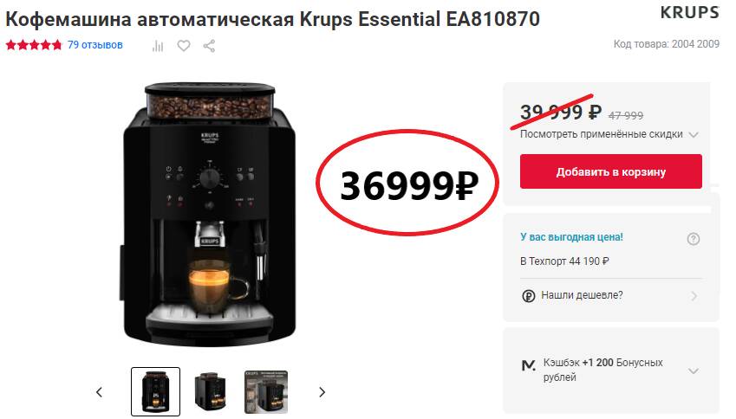The width and height of the screenshot is (736, 419).
Task: Select the third promotional thumbnail
Action: 265,392
